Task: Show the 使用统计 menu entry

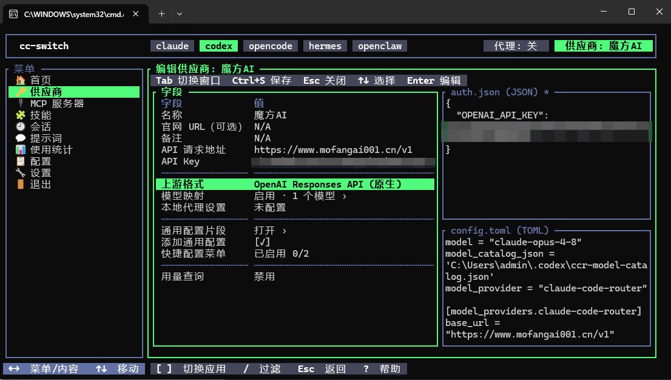Action: pos(52,149)
